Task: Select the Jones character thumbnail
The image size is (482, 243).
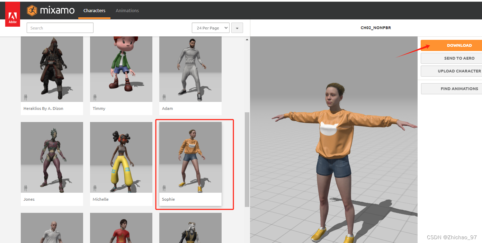Action: (x=52, y=157)
